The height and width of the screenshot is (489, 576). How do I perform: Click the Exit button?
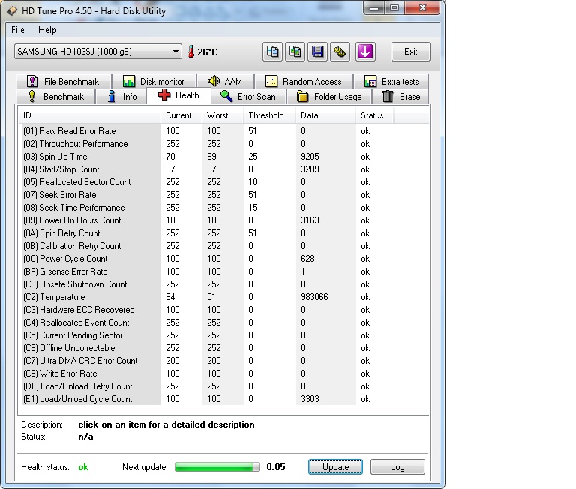411,52
